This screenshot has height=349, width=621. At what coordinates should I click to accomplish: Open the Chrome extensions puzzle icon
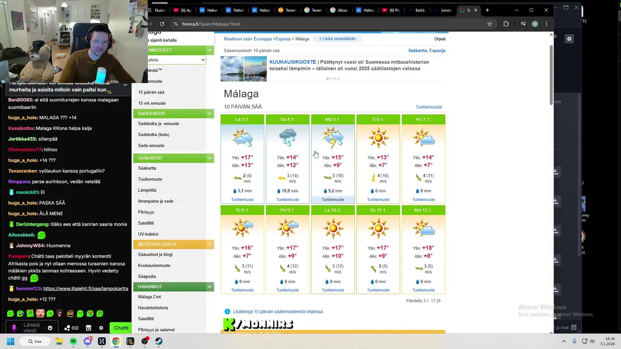click(x=506, y=24)
